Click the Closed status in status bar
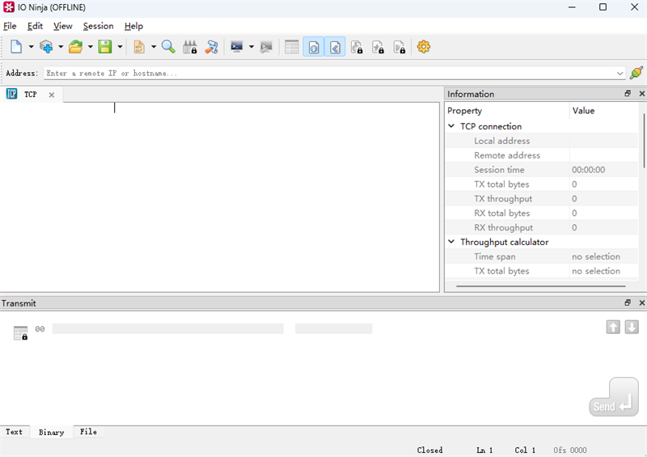This screenshot has width=647, height=457. [x=429, y=450]
